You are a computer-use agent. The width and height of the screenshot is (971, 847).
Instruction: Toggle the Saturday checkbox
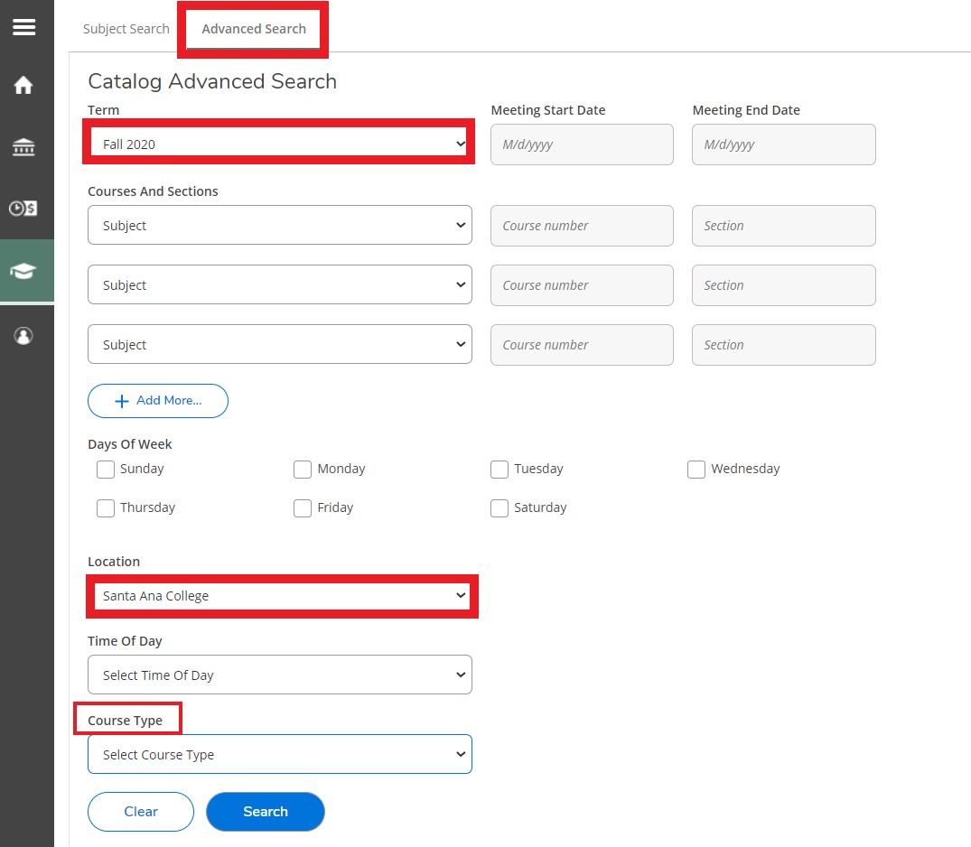[x=500, y=508]
